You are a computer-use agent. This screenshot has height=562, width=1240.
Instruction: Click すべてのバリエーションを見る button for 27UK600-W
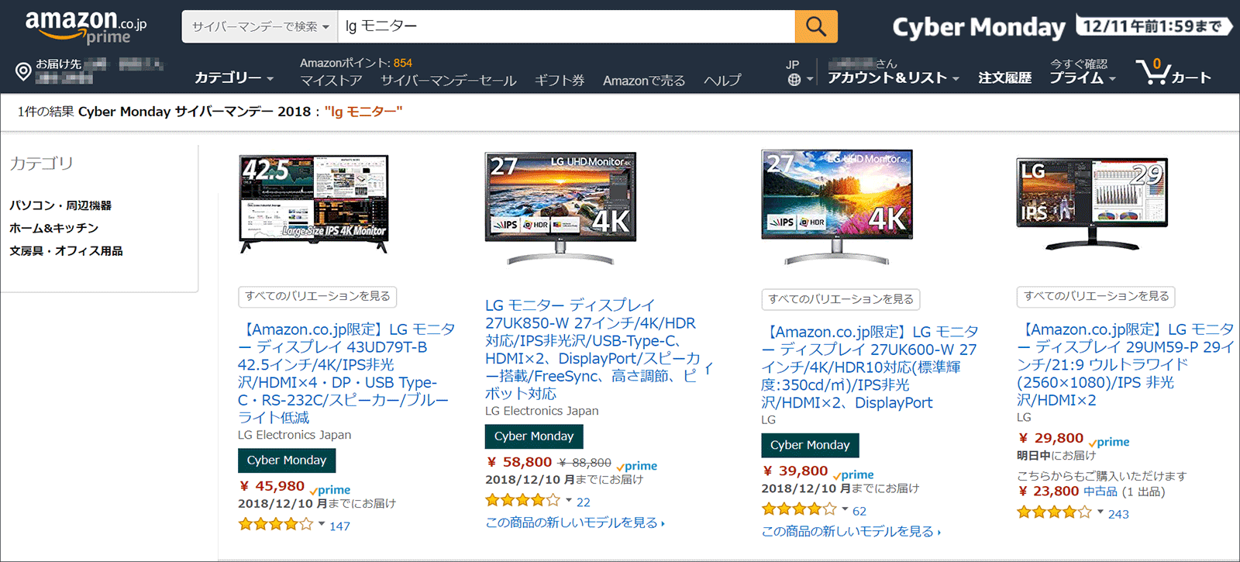[x=841, y=299]
